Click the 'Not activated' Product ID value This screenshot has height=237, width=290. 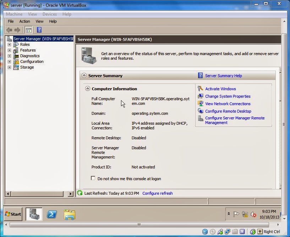143,167
